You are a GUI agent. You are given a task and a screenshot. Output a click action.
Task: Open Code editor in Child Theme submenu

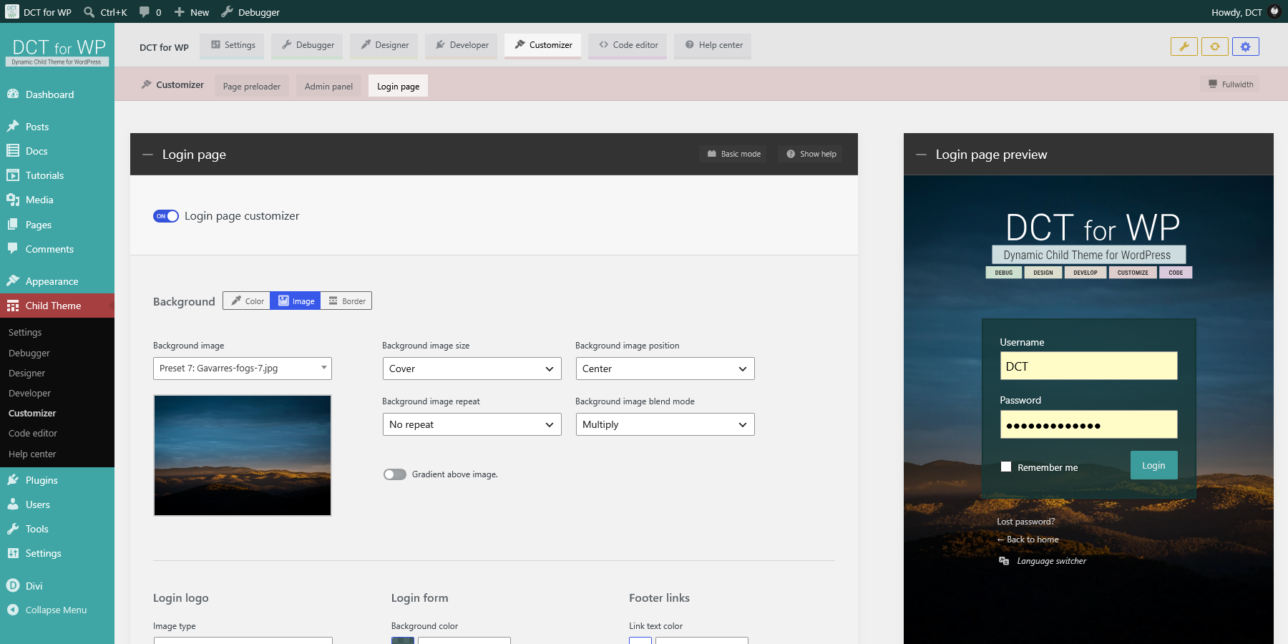[33, 434]
